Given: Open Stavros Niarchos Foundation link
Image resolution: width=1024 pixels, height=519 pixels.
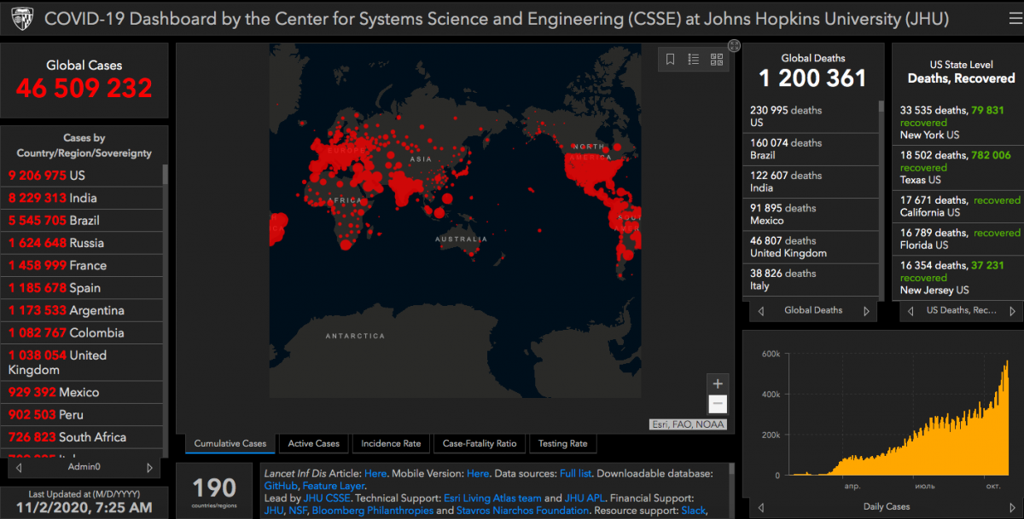Looking at the screenshot, I should 523,510.
